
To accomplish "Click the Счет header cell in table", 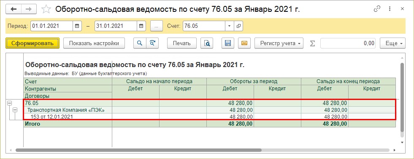I will point(68,81).
